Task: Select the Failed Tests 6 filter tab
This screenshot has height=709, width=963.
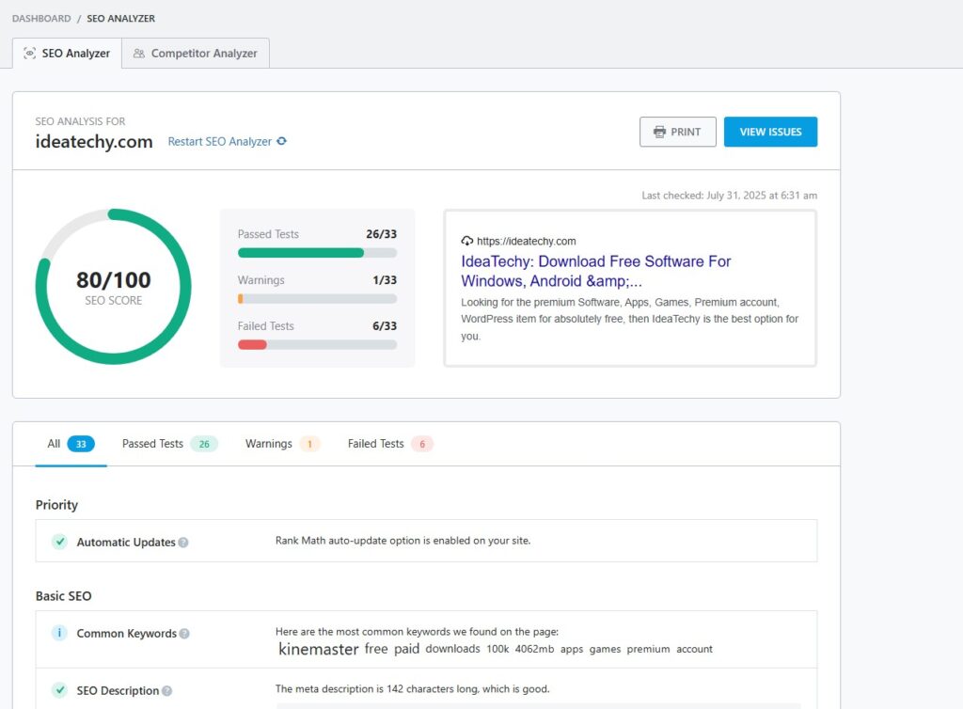Action: pyautogui.click(x=390, y=444)
